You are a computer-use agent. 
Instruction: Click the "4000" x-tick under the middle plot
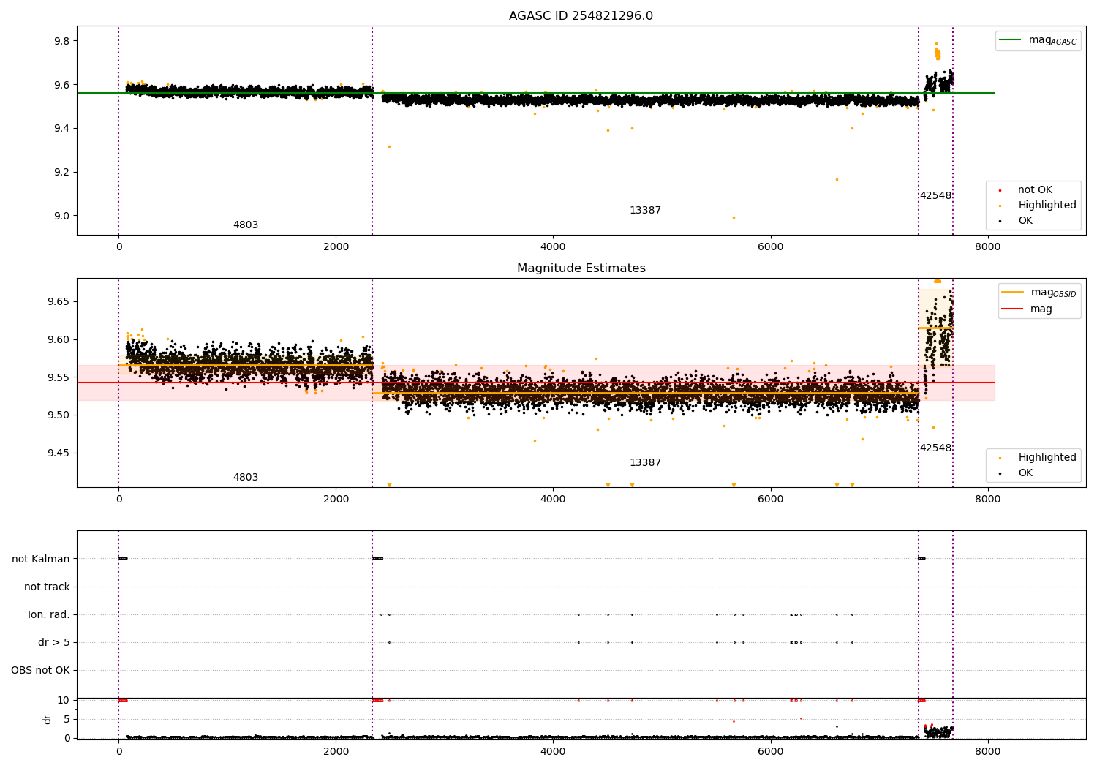point(553,500)
